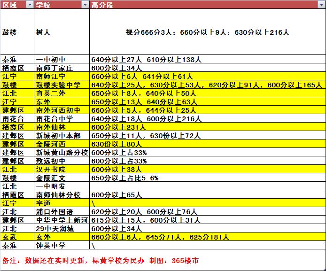
Task: Open the 区域 column filter dropdown
Action: [30, 5]
